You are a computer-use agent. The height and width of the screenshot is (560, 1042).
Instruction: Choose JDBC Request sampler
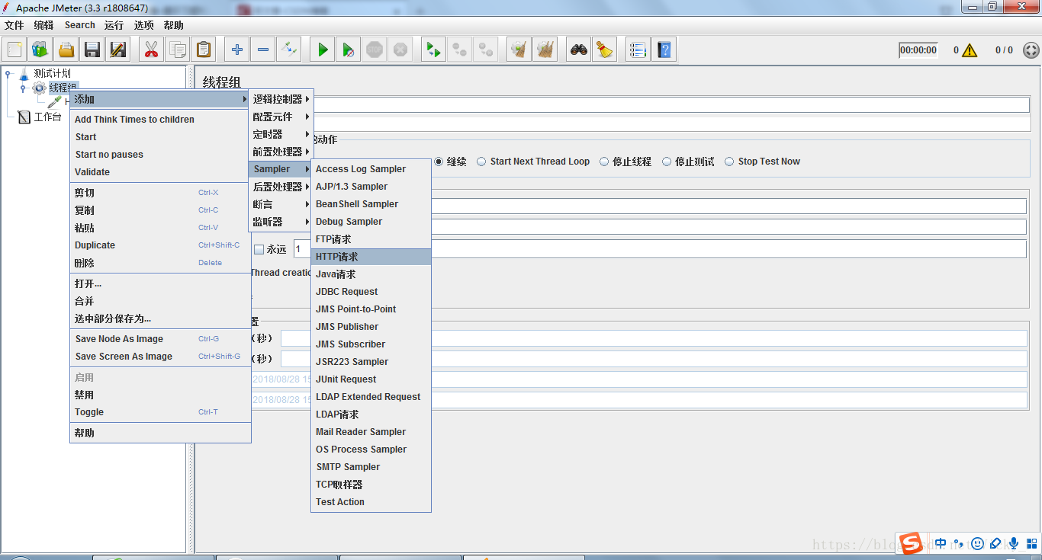click(371, 292)
